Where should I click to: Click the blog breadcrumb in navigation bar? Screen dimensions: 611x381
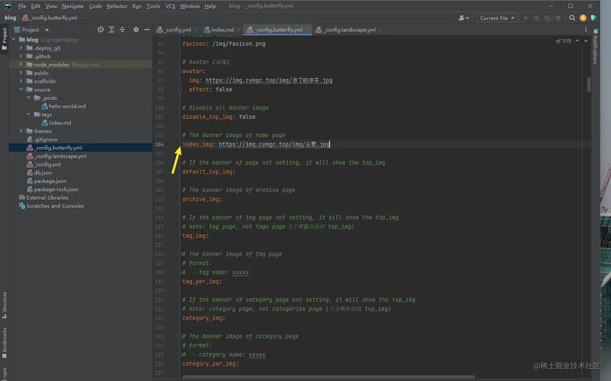(10, 18)
